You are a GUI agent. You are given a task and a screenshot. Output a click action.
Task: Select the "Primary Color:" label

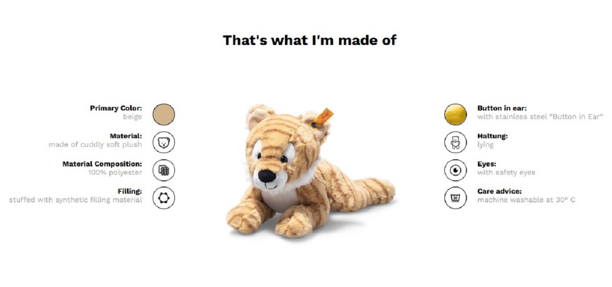pos(116,109)
